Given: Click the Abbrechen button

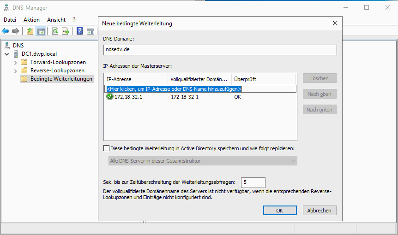Looking at the screenshot, I should point(320,210).
